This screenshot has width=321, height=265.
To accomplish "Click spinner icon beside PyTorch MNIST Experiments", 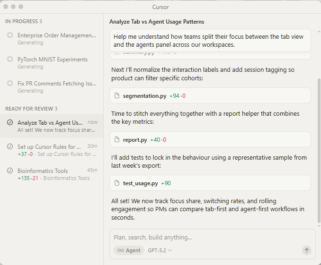I will coord(10,60).
